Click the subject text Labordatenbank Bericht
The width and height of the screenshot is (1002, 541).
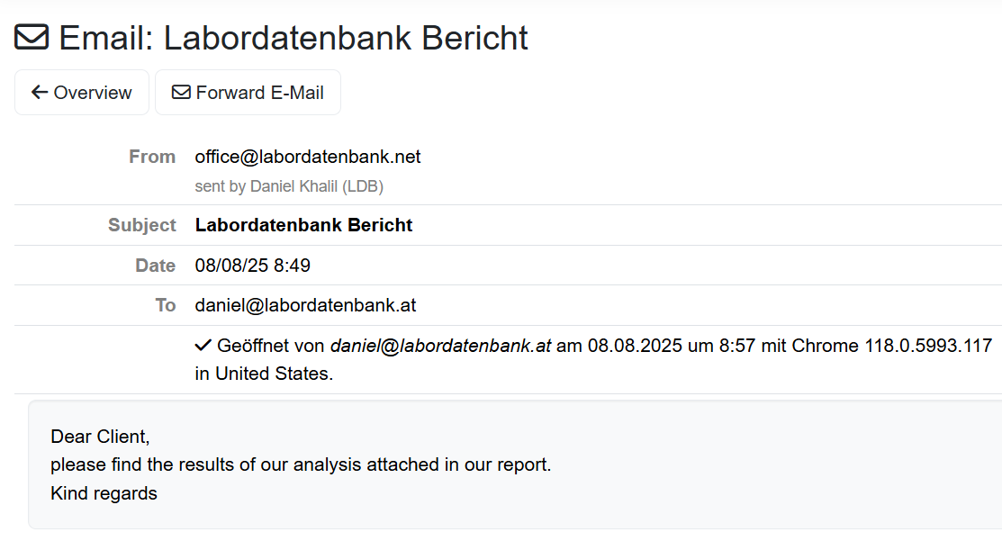click(x=303, y=225)
